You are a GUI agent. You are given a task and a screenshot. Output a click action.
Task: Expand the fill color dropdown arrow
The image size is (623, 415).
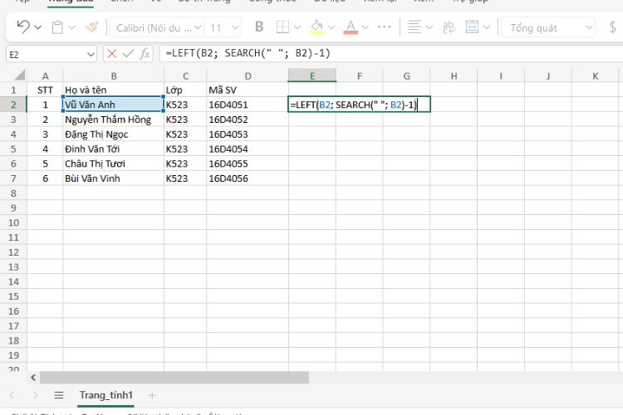pos(331,27)
